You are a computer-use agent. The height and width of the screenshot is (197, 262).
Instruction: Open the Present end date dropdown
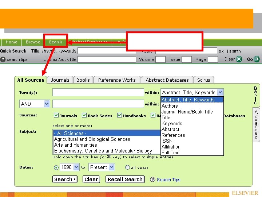[x=111, y=167]
